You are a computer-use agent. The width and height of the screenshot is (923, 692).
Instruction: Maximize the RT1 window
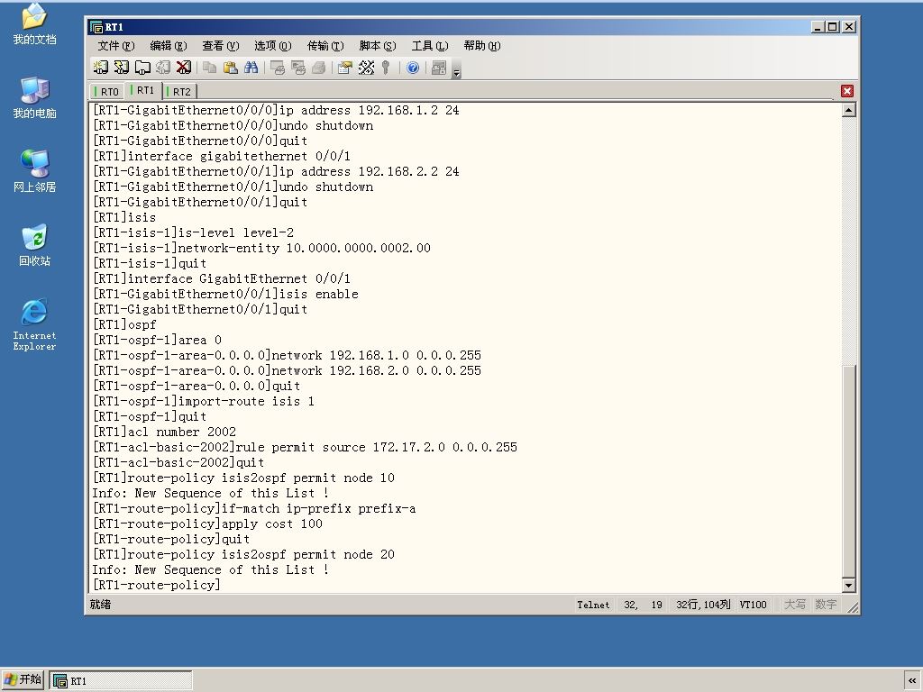pos(833,27)
